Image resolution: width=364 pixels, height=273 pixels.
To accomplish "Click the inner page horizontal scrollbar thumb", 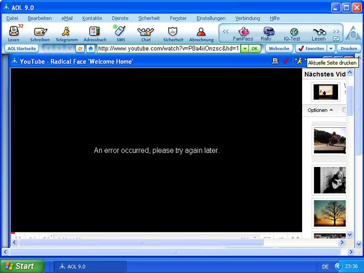I will [141, 242].
